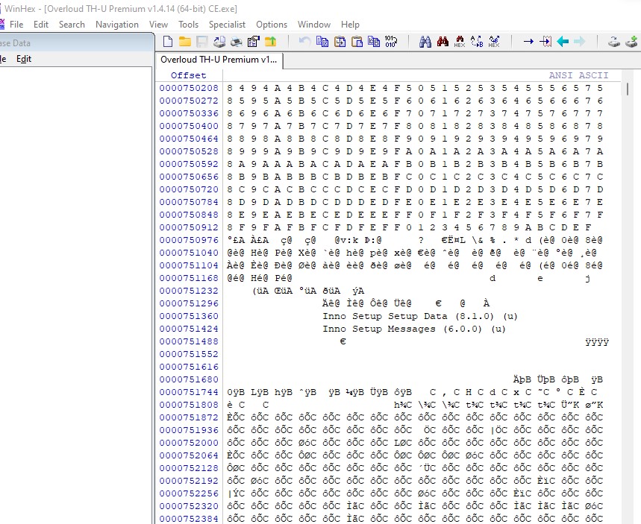Viewport: 641px width, 524px height.
Task: Click the Open Disk icon
Action: (x=219, y=42)
